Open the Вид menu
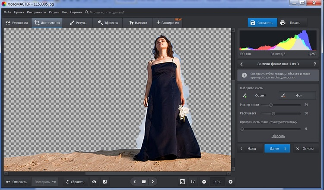The width and height of the screenshot is (324, 190). (65, 12)
